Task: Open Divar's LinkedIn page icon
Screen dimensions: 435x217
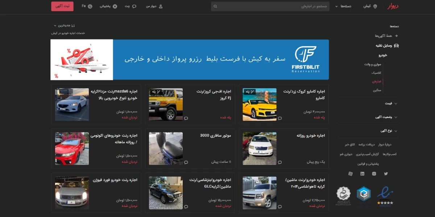Action: 362,174
